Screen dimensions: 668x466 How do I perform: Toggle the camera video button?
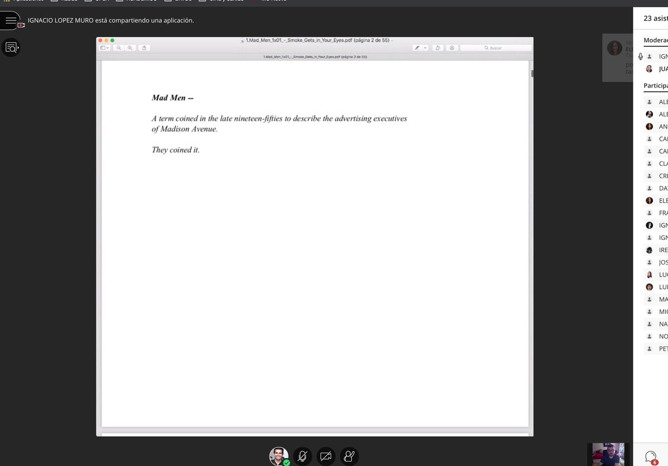point(326,456)
